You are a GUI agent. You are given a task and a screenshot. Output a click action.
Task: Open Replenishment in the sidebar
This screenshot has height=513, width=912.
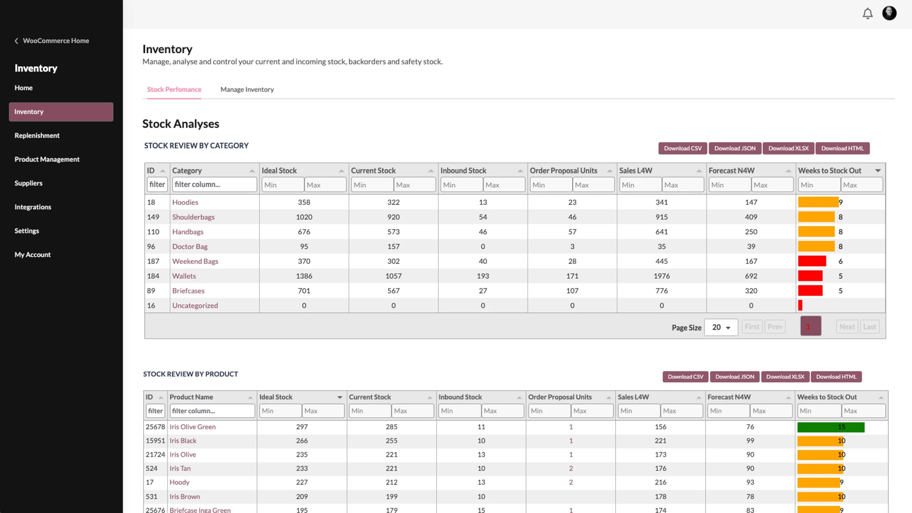pos(37,135)
